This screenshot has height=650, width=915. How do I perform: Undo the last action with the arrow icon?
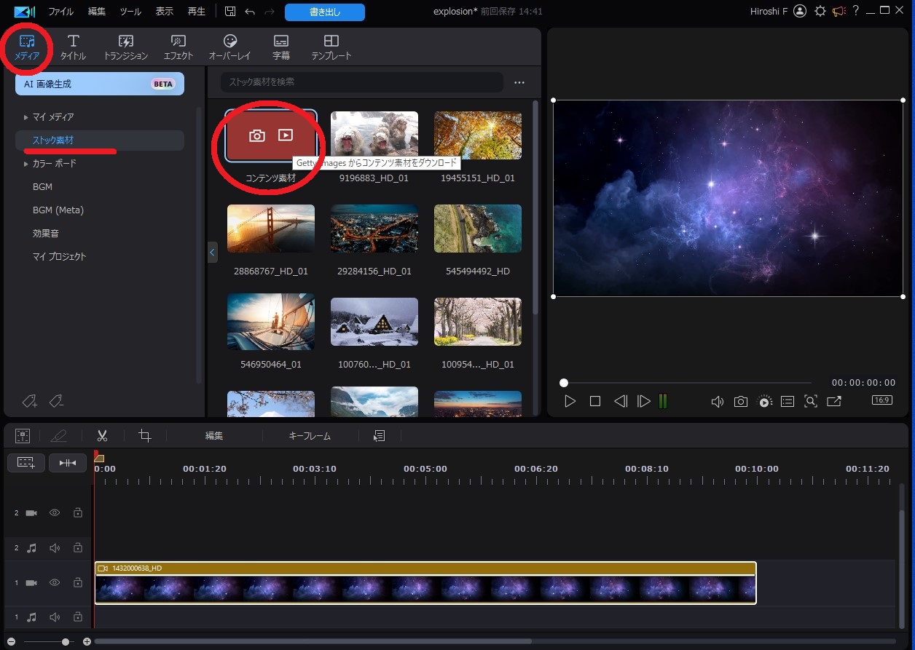click(250, 12)
